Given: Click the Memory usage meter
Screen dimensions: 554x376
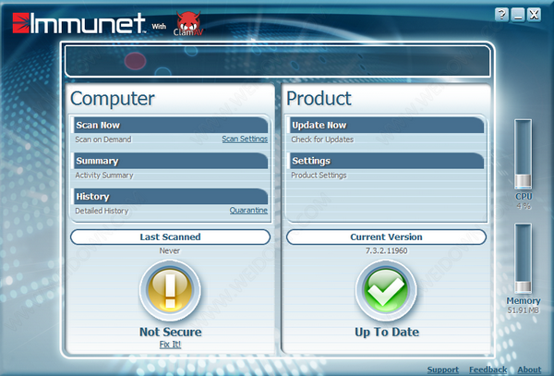Looking at the screenshot, I should point(523,259).
